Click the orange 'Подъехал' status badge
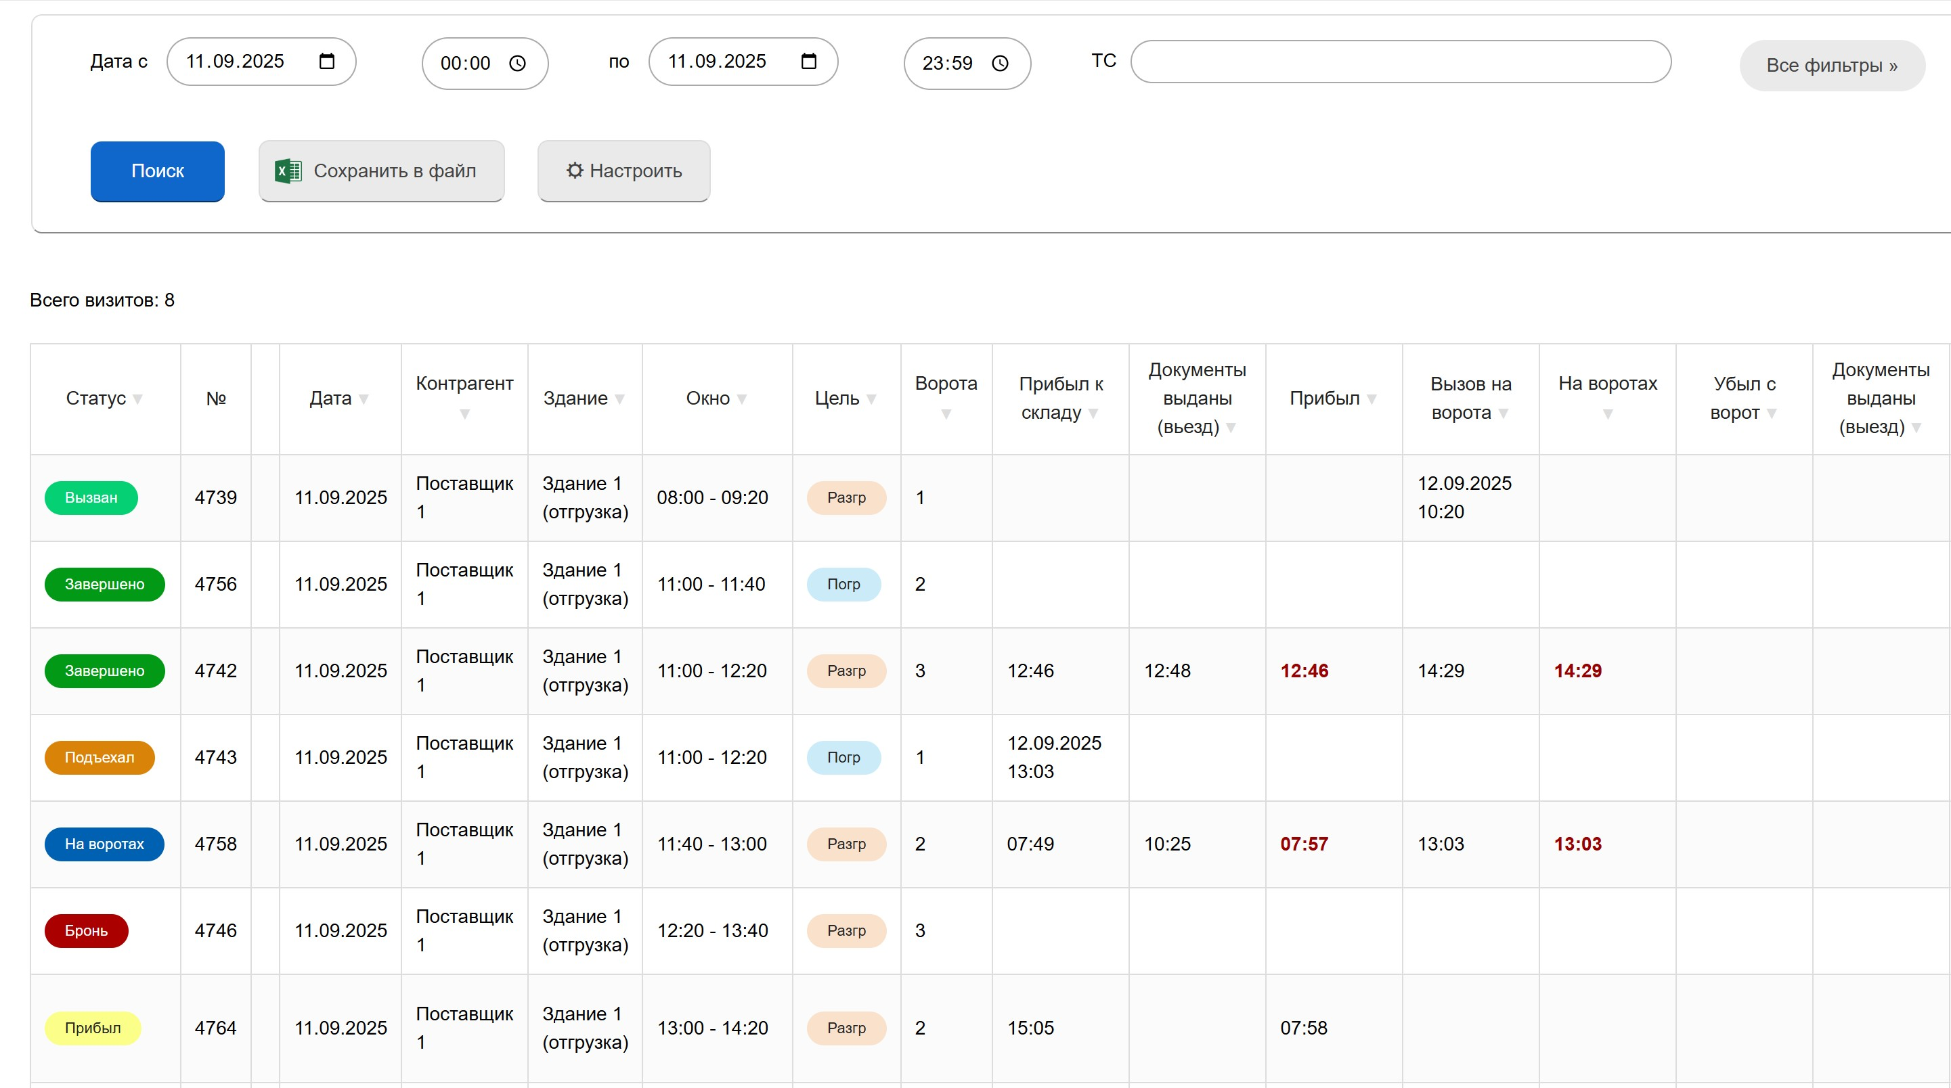The width and height of the screenshot is (1951, 1088). [100, 758]
